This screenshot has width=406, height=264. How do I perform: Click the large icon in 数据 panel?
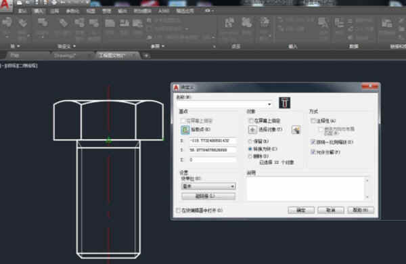point(339,23)
